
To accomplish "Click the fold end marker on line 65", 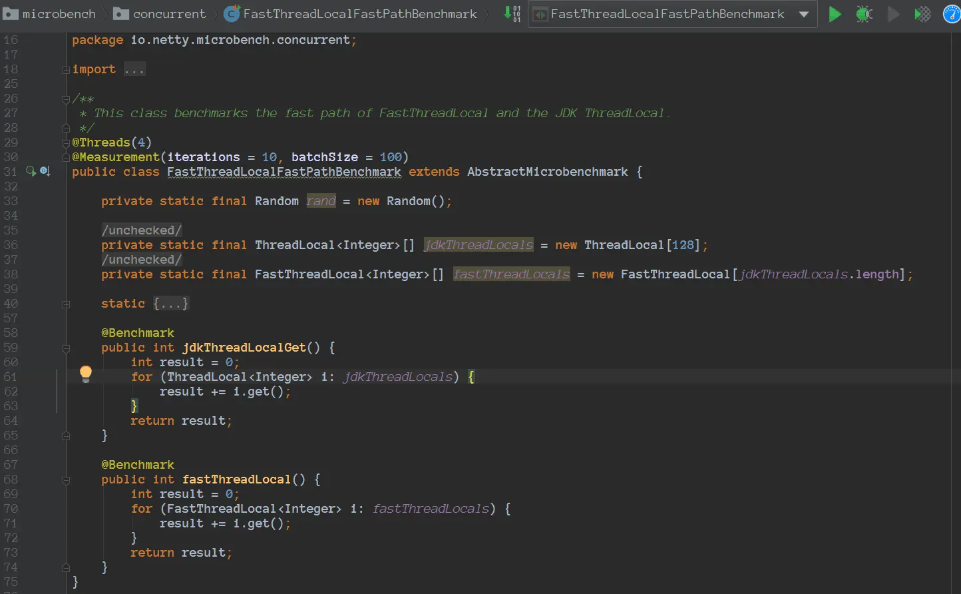I will point(66,436).
